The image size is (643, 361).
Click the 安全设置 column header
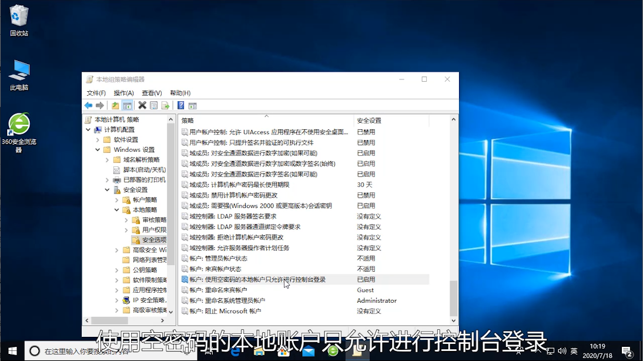[369, 121]
